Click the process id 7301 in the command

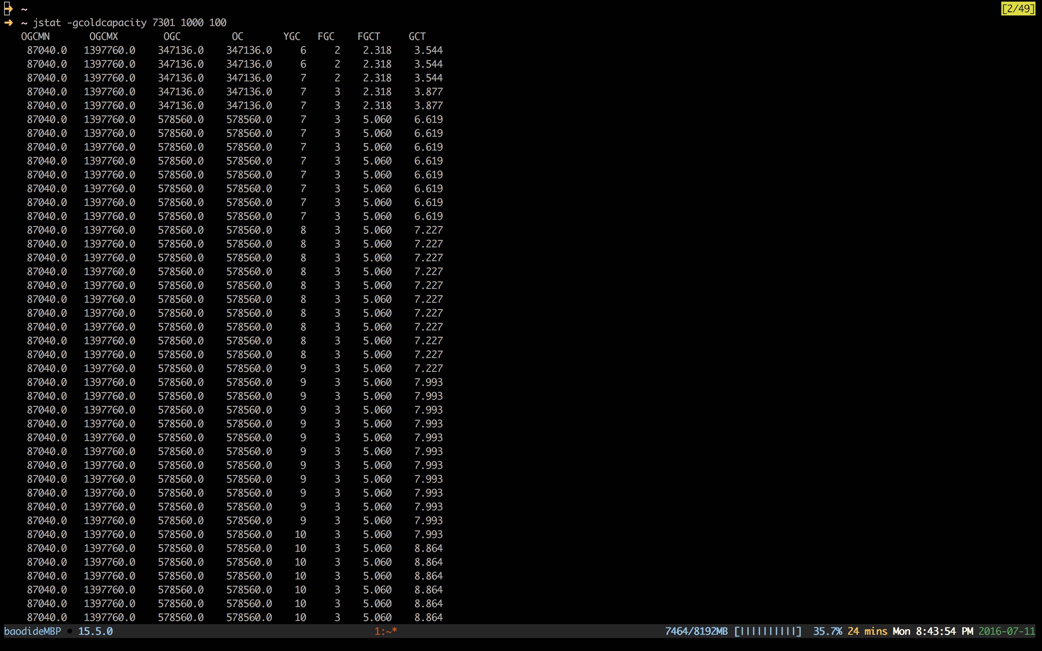[x=164, y=22]
